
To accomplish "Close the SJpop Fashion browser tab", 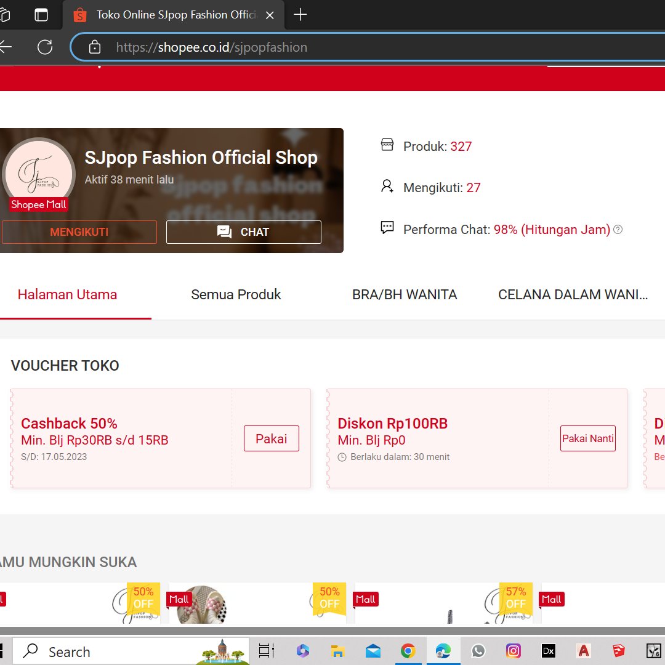I will (270, 15).
